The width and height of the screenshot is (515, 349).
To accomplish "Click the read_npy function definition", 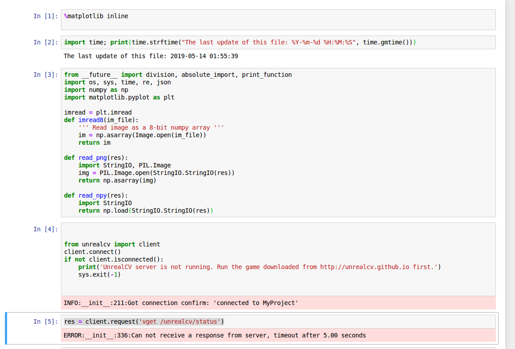I will click(93, 195).
